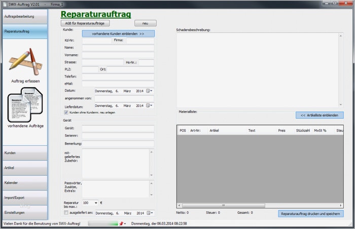
Task: Click the Hs-Nr. input field
Action: 146,62
